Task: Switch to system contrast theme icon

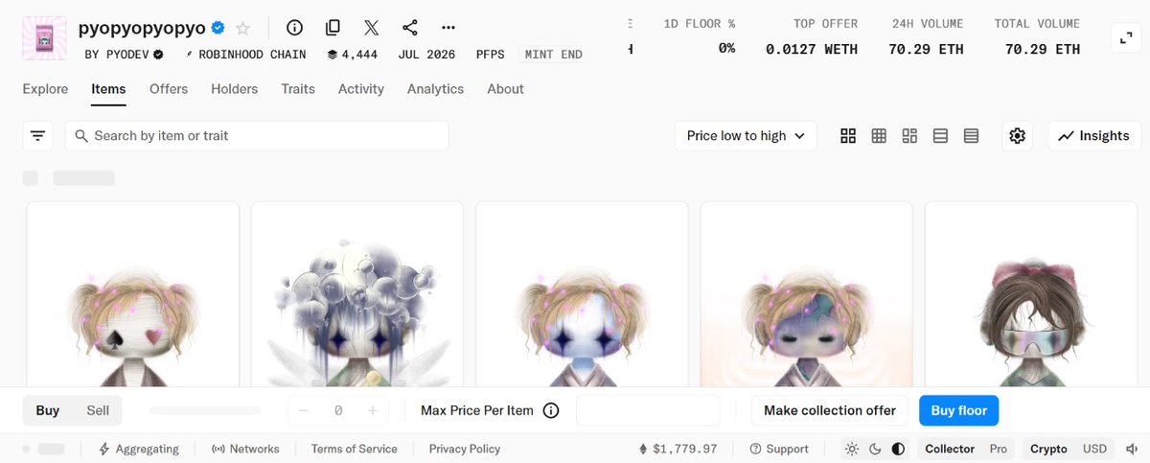Action: (x=898, y=449)
